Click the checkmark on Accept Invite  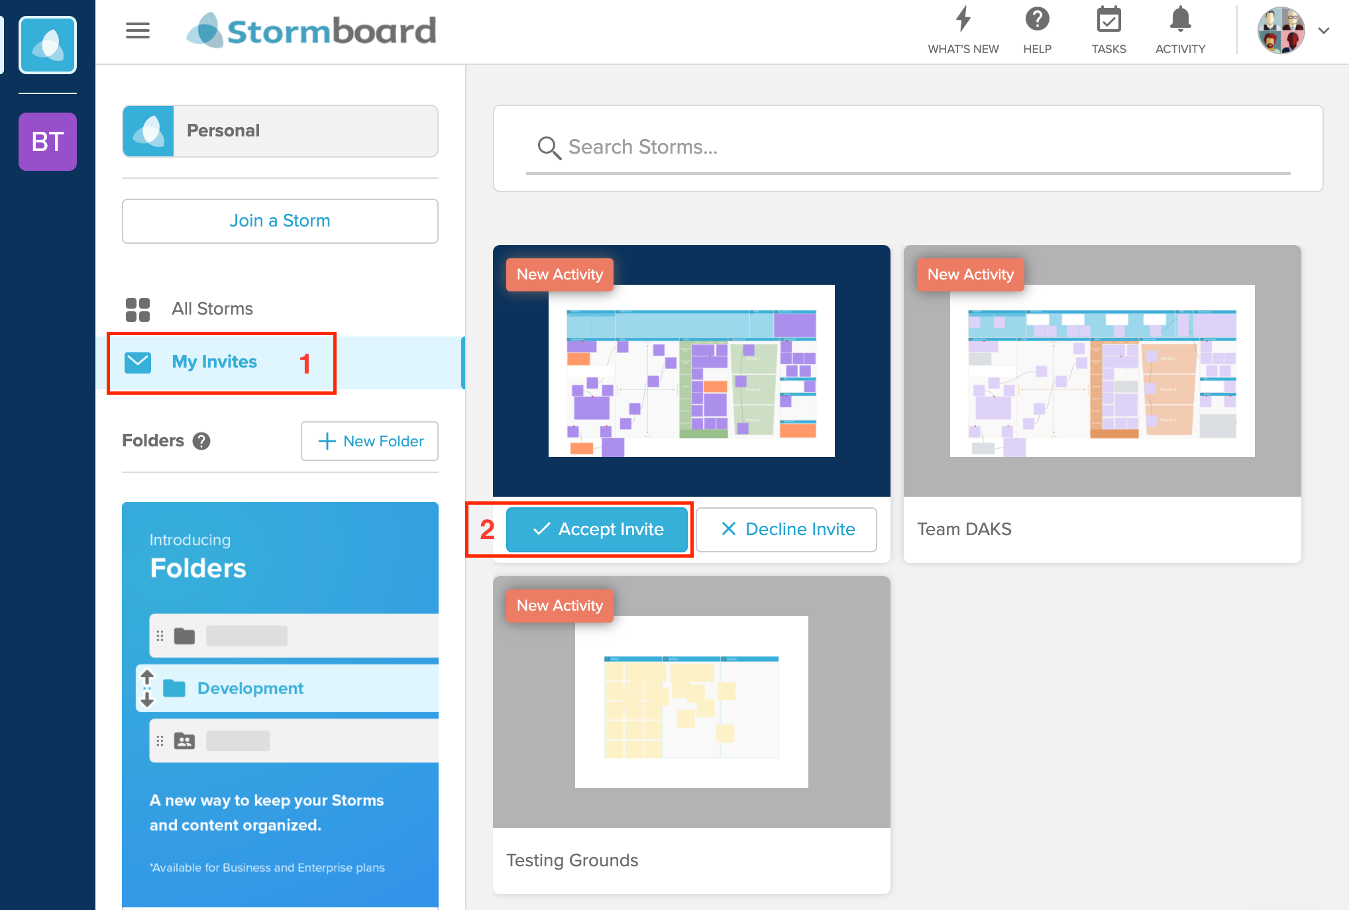542,529
